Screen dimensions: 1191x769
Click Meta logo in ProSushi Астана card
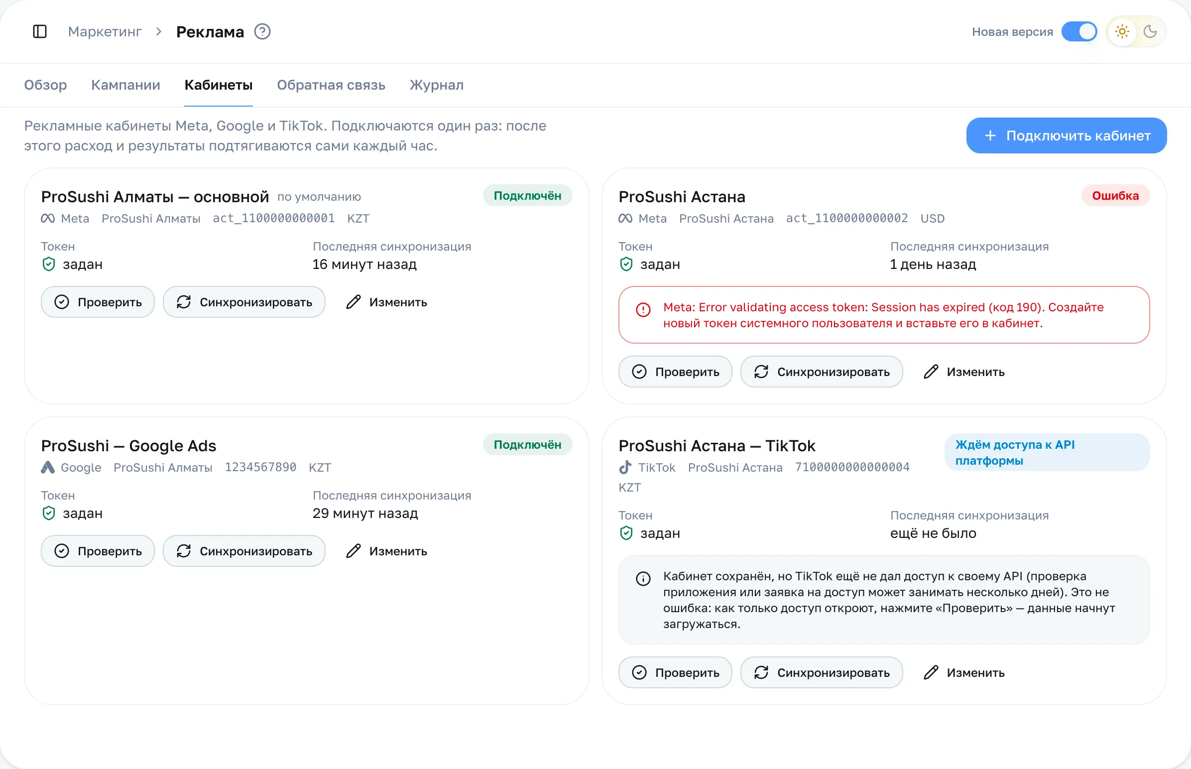625,219
